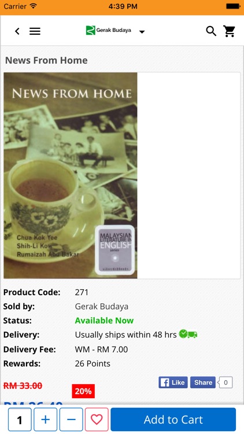Add to wishlist with heart icon

97,420
